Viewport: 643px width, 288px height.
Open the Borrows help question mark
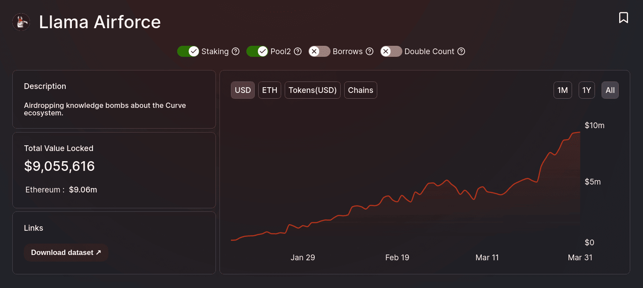pyautogui.click(x=370, y=52)
